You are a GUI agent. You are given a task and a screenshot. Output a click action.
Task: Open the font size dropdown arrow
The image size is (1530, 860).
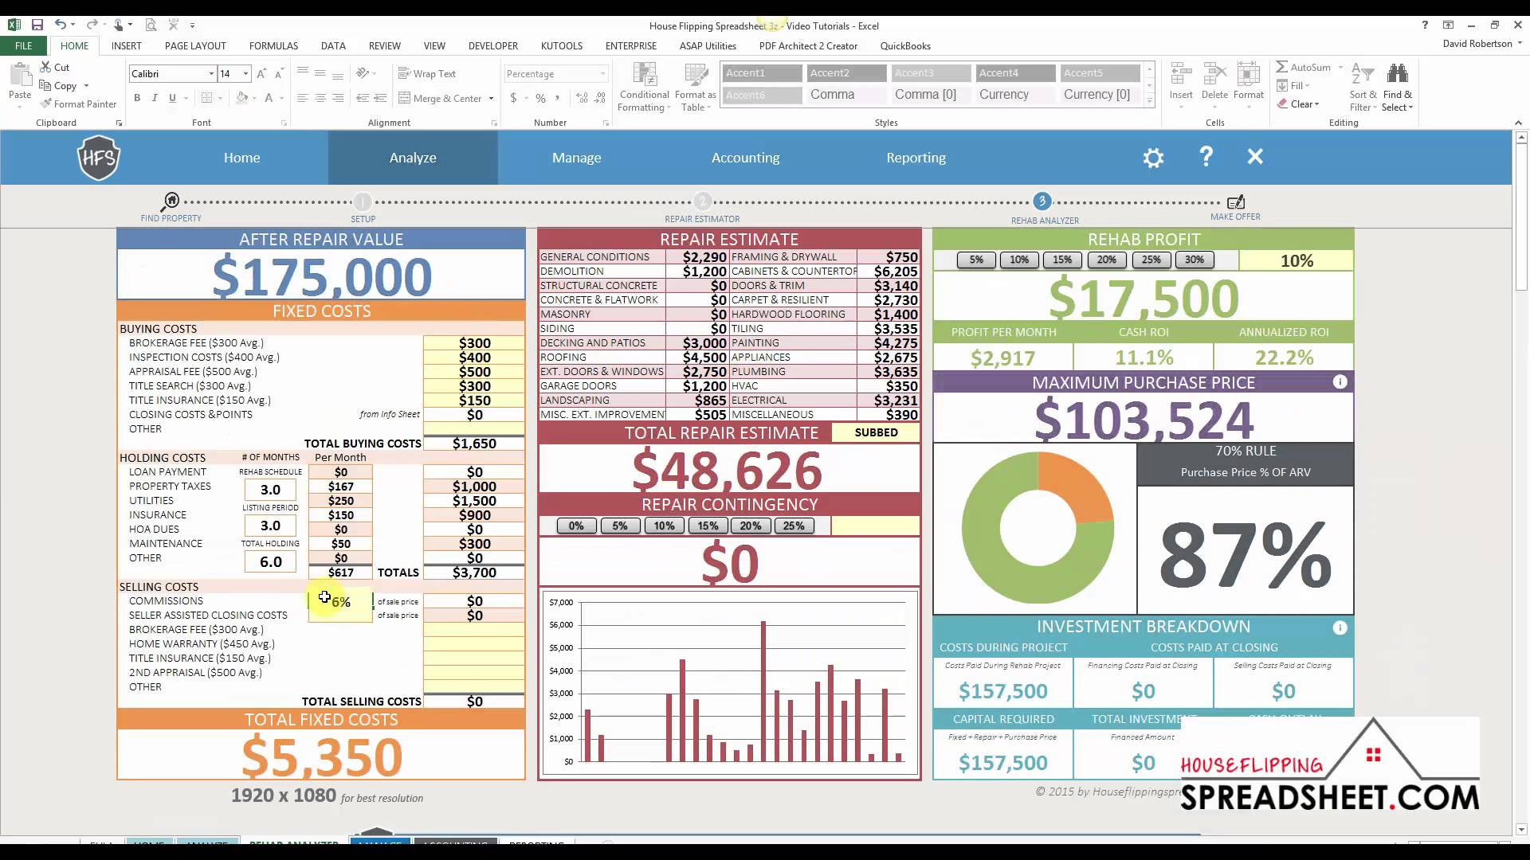245,74
